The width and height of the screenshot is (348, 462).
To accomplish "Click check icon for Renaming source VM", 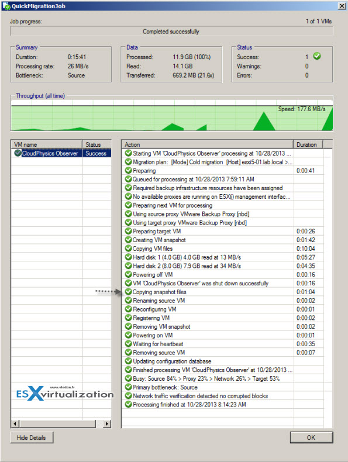I will click(x=128, y=300).
